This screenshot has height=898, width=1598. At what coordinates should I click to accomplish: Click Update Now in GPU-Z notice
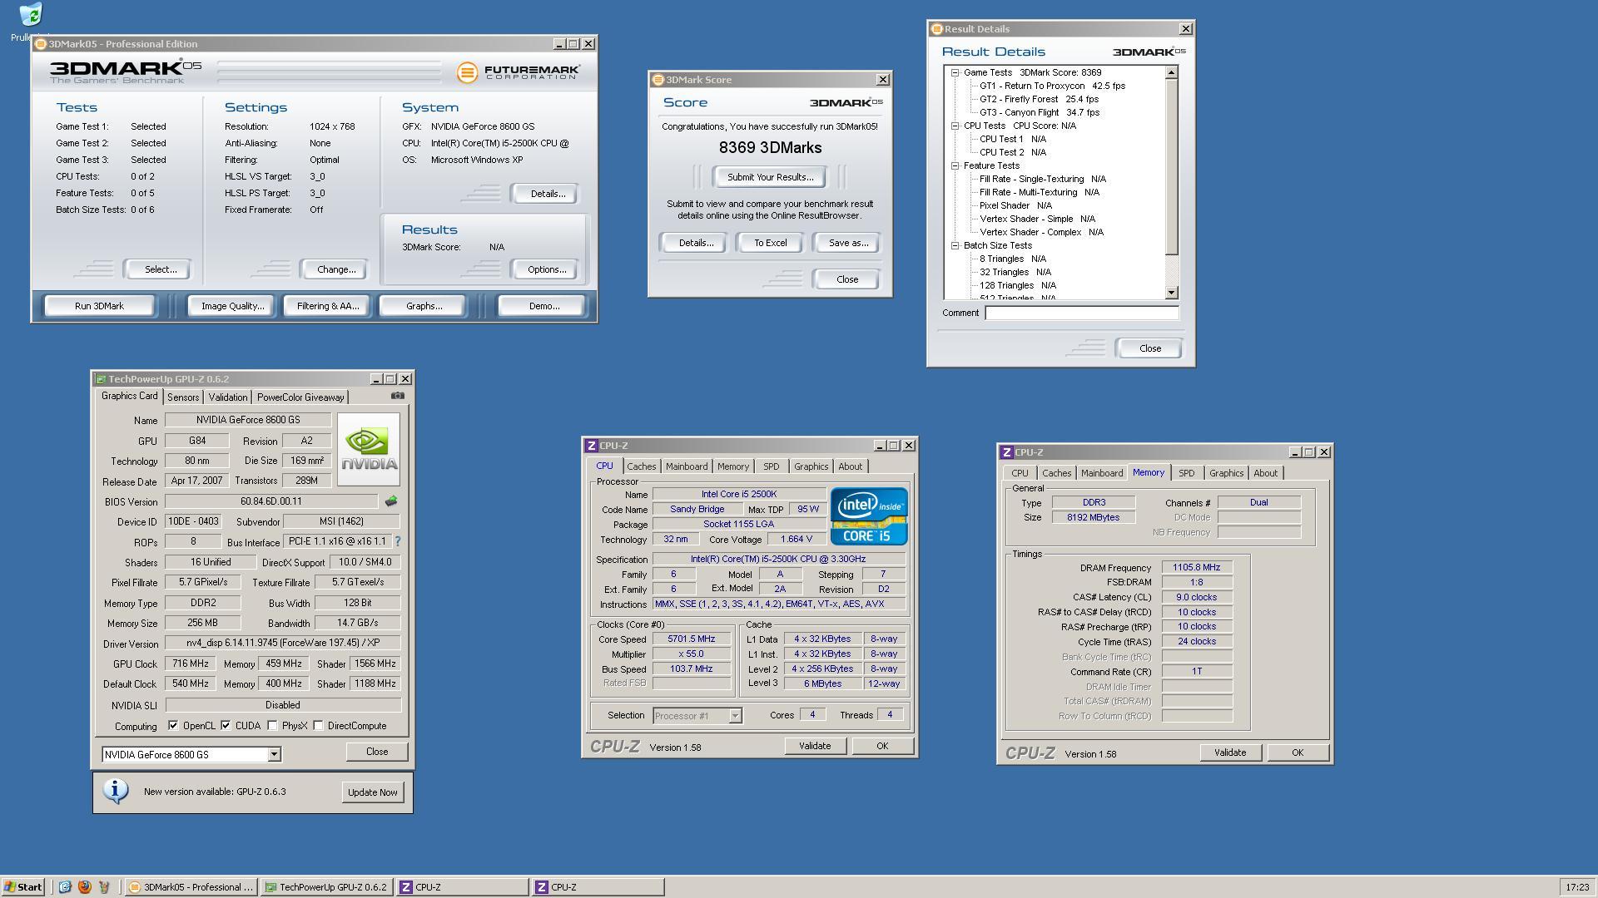372,792
